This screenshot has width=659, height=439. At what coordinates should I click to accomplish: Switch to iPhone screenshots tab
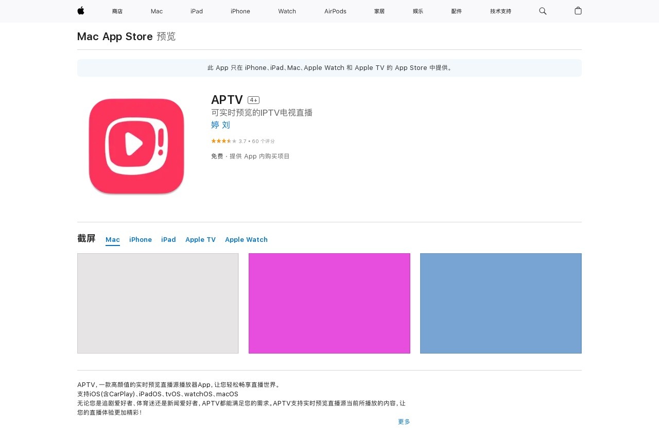[141, 240]
